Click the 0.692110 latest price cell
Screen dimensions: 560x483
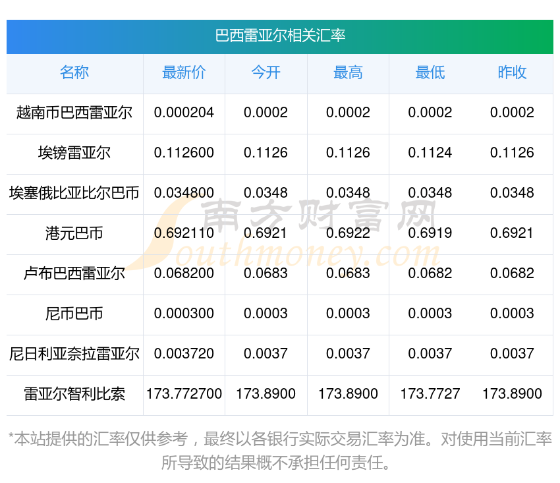(184, 233)
